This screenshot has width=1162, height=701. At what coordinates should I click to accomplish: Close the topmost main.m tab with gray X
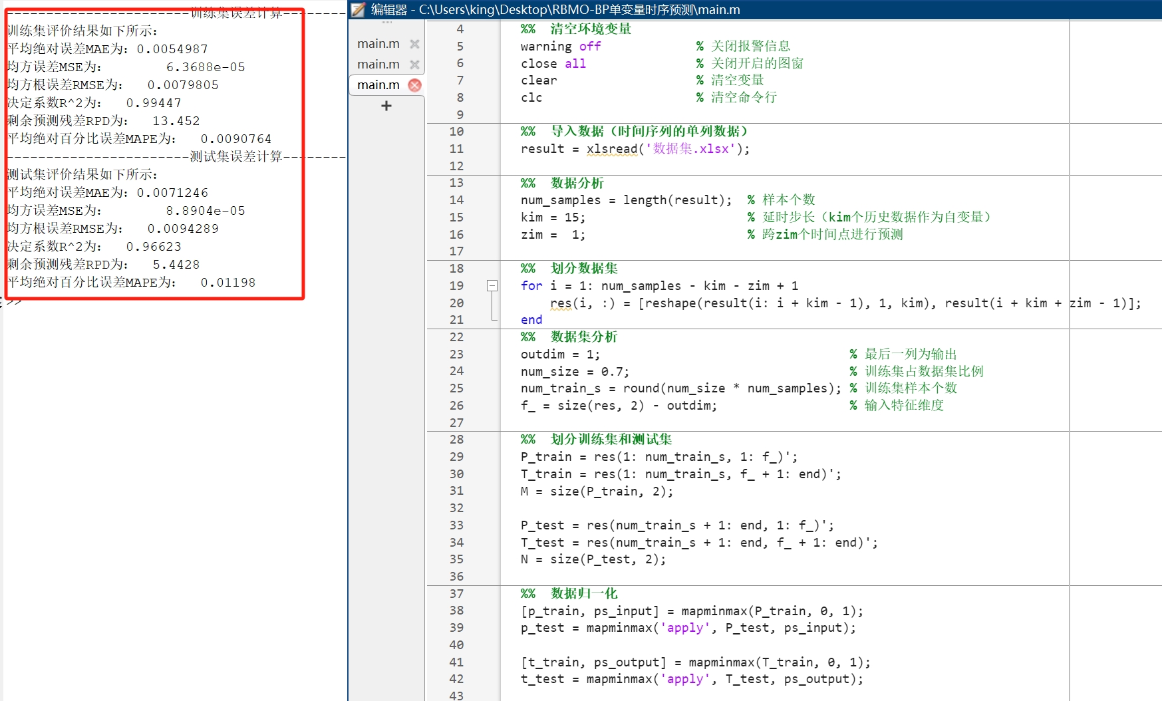pos(414,43)
